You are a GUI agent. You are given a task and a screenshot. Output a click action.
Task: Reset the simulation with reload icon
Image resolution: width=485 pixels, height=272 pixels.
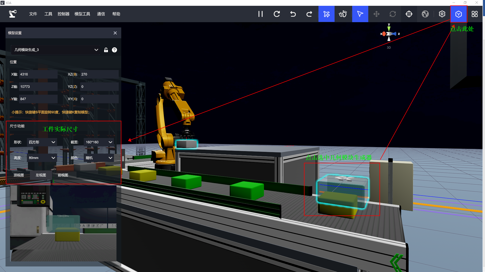pyautogui.click(x=277, y=14)
